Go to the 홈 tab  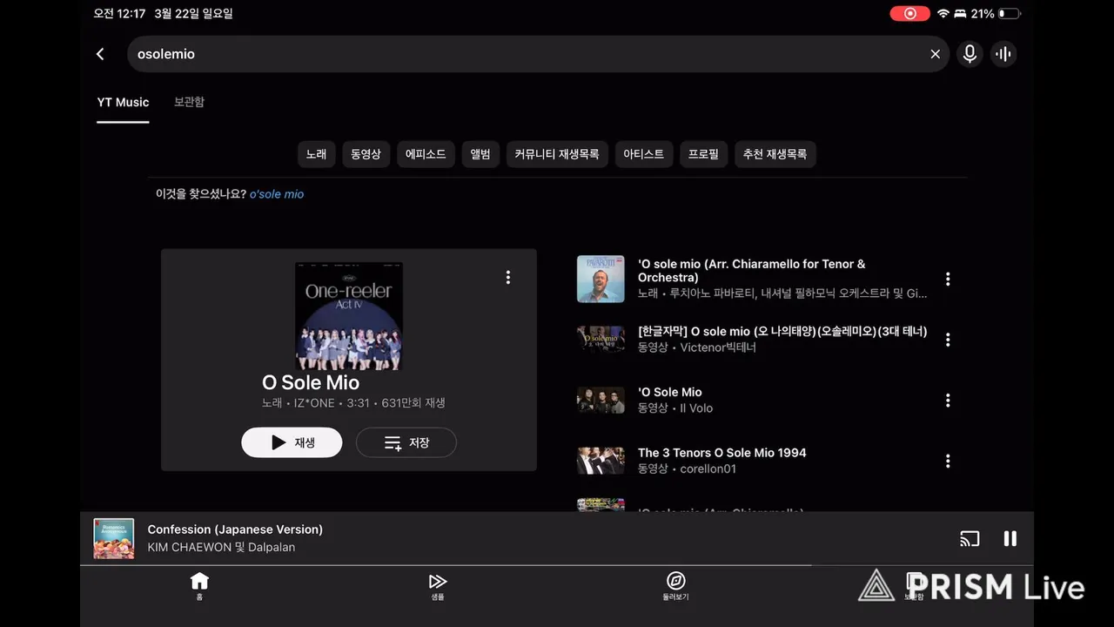[x=199, y=587]
